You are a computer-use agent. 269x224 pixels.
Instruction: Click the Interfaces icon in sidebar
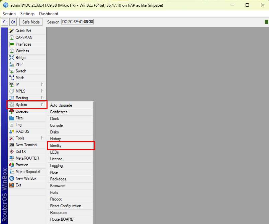(x=12, y=44)
